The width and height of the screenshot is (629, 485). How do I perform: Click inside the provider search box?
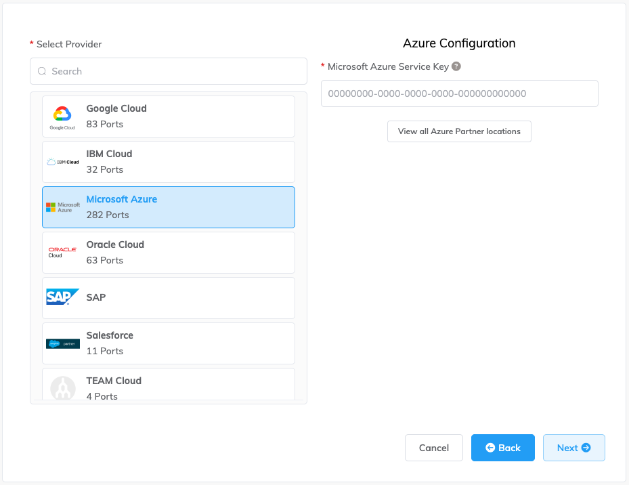point(168,71)
